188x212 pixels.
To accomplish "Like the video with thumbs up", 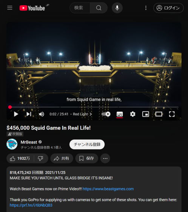I will point(20,158).
